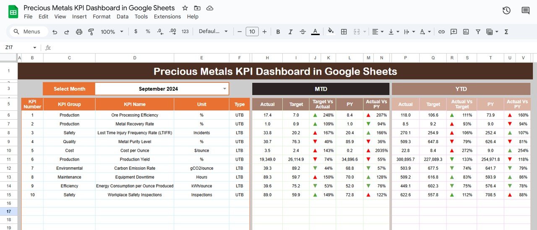Open text rotation dropdown
Viewport: 537px width, 230px height.
[x=425, y=31]
